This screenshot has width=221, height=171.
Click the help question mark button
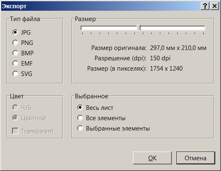205,6
